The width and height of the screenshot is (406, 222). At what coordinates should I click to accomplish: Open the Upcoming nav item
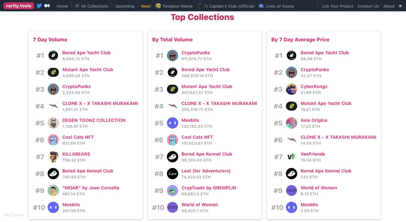(x=125, y=6)
